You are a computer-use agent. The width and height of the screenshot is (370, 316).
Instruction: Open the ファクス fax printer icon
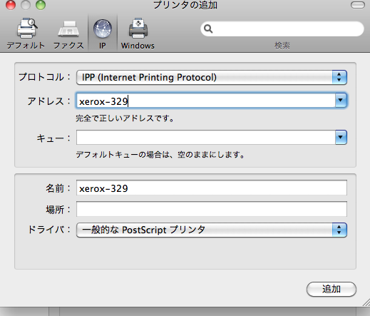click(68, 29)
